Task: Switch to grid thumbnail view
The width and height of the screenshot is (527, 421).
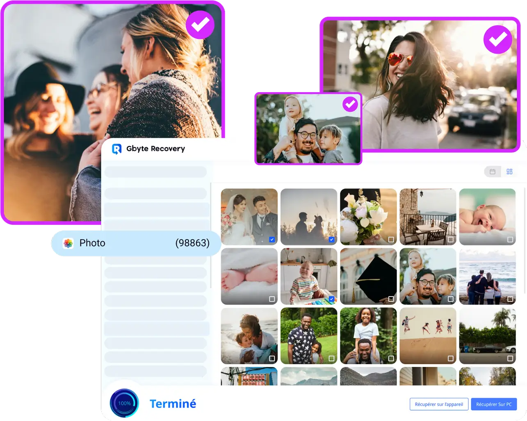Action: click(x=509, y=172)
